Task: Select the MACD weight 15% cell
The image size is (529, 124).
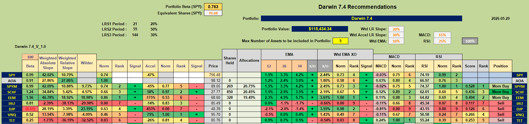Action: click(x=442, y=35)
